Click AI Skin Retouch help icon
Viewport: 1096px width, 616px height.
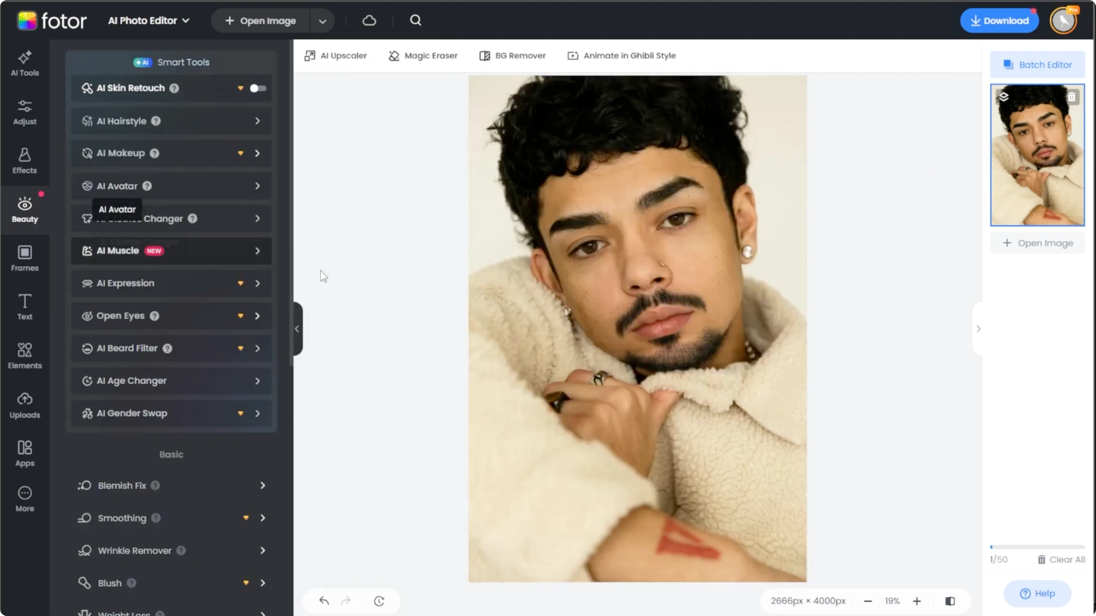[x=174, y=88]
